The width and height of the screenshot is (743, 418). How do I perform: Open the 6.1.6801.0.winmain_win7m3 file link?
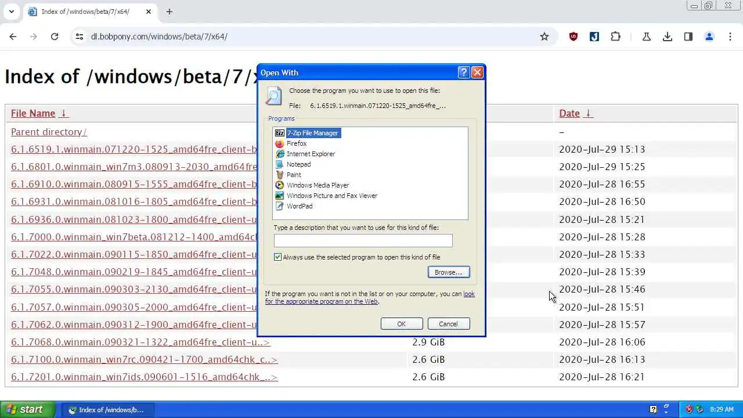(x=134, y=167)
